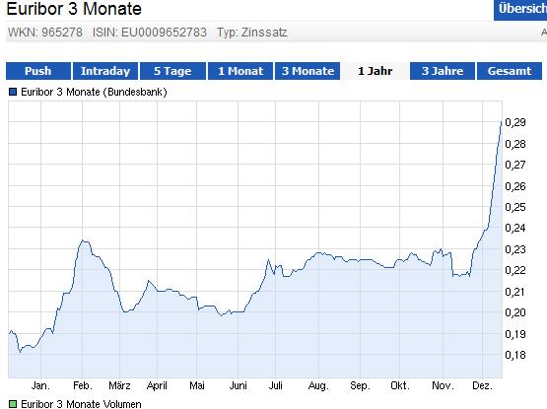The height and width of the screenshot is (409, 547).
Task: Click the Dez. x-axis label
Action: 482,385
